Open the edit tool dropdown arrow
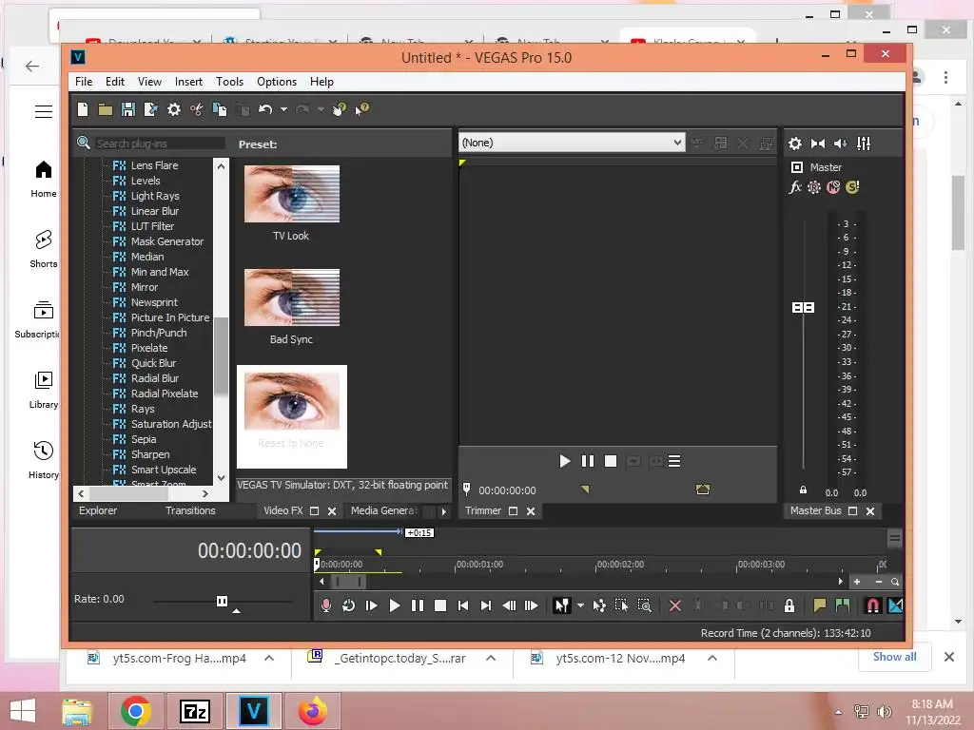 [x=580, y=605]
